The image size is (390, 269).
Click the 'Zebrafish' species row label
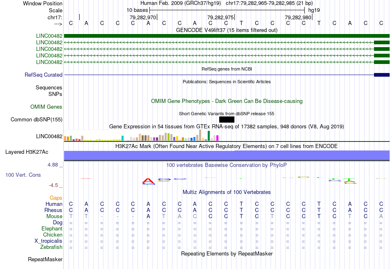tap(51, 247)
